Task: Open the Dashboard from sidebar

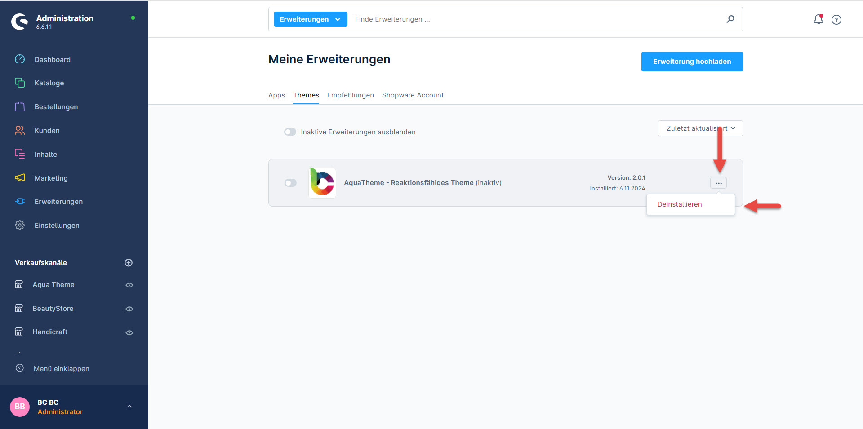Action: (x=52, y=60)
